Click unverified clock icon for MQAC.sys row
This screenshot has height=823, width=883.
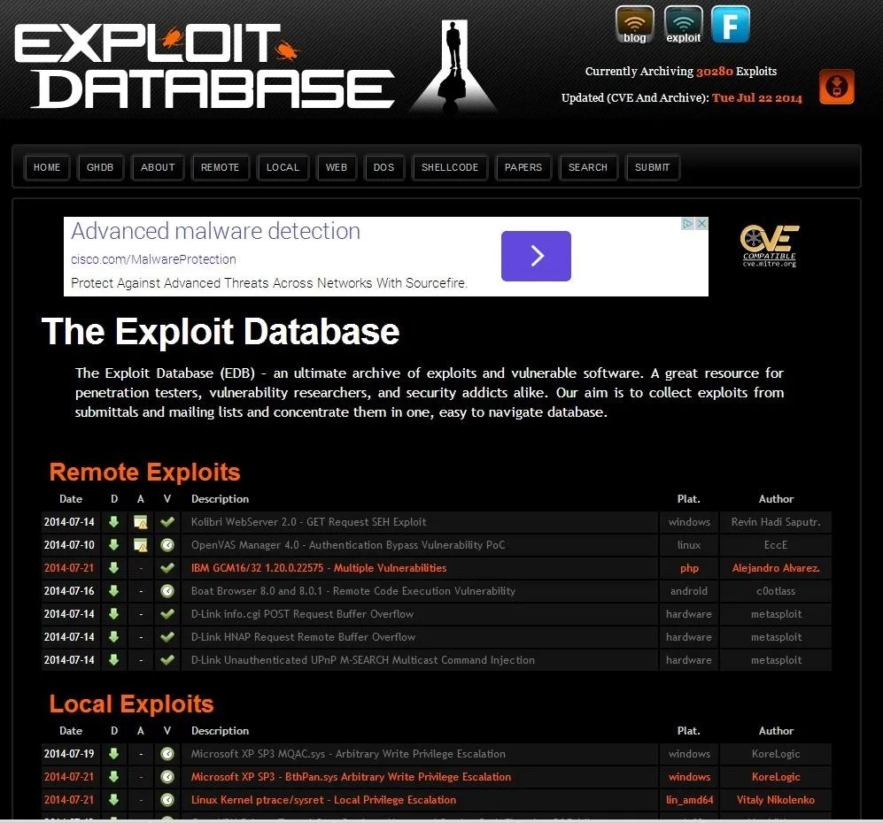pyautogui.click(x=167, y=754)
